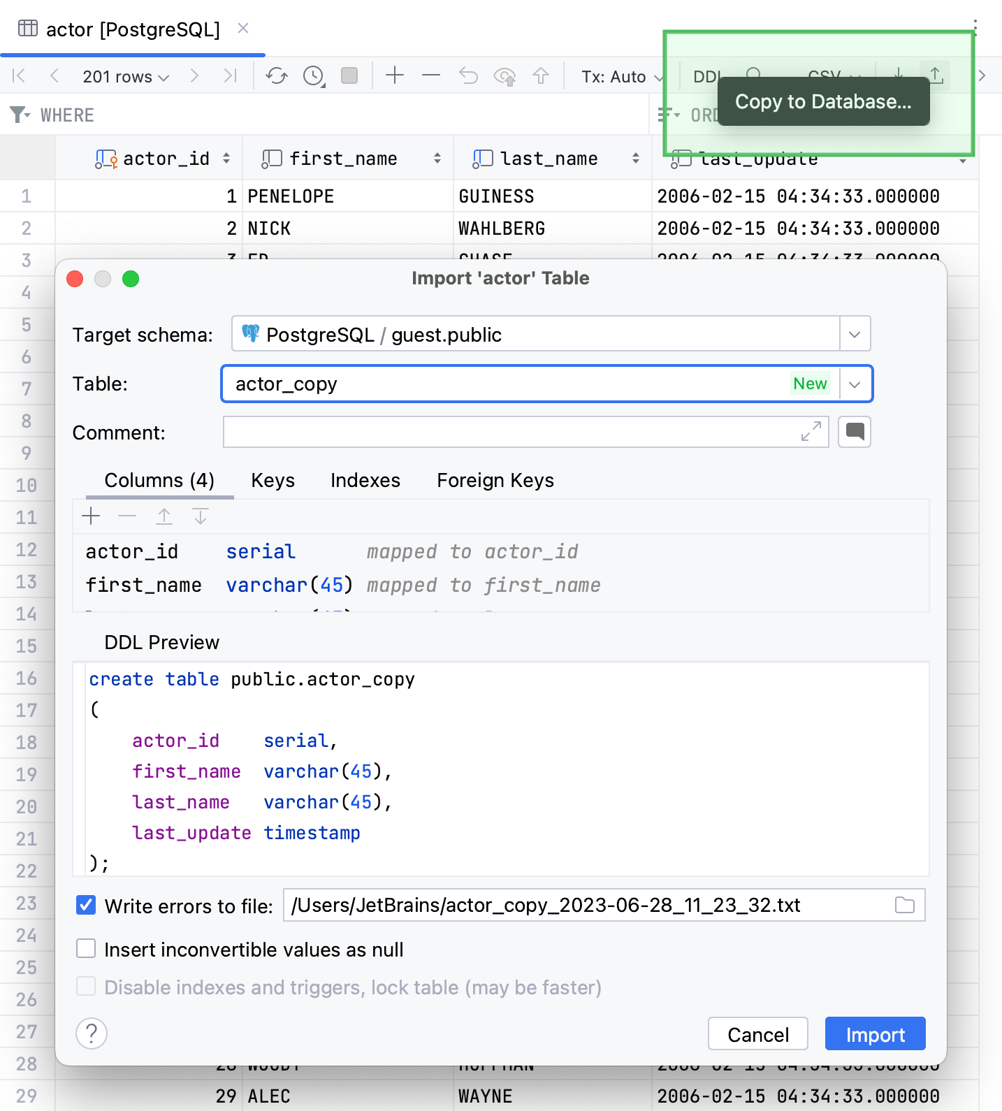Image resolution: width=1002 pixels, height=1111 pixels.
Task: Switch to the Foreign Keys tab
Action: [x=495, y=480]
